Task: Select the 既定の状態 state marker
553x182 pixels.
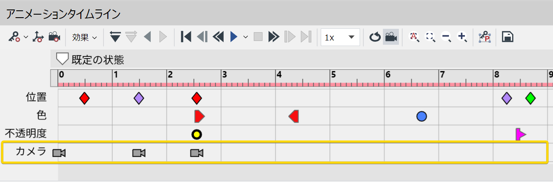Action: (63, 59)
